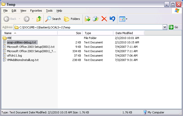Click the offcln11.log file icon
Image resolution: width=183 pixels, height=116 pixels.
(x=5, y=55)
